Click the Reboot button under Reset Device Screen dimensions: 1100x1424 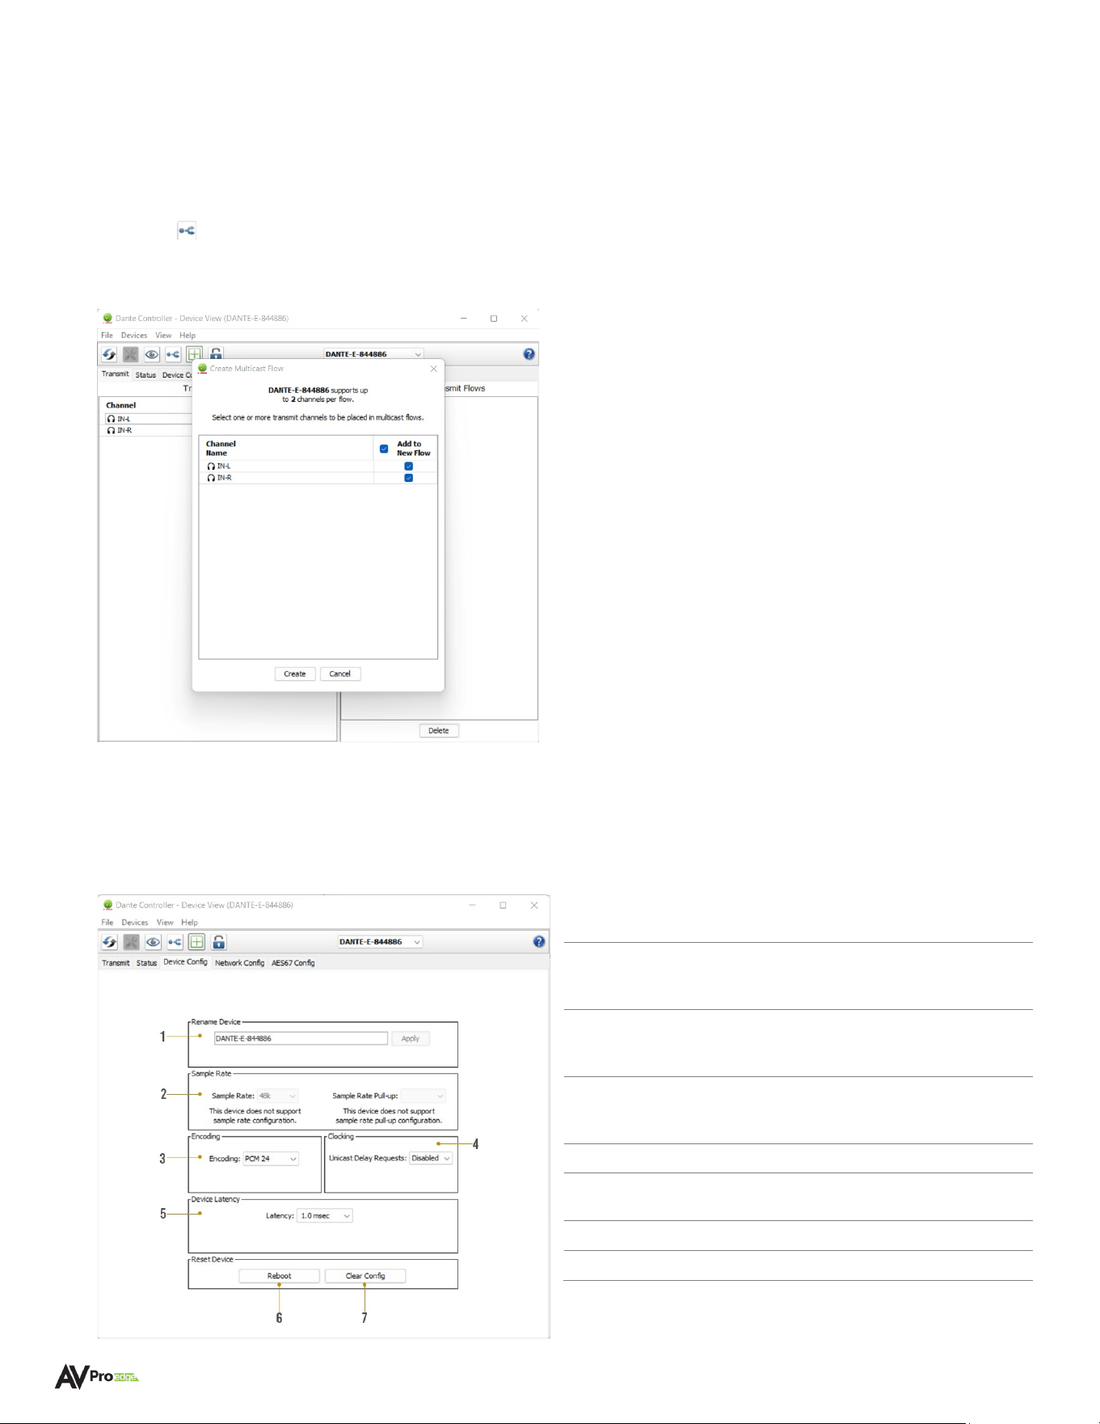[x=280, y=1276]
